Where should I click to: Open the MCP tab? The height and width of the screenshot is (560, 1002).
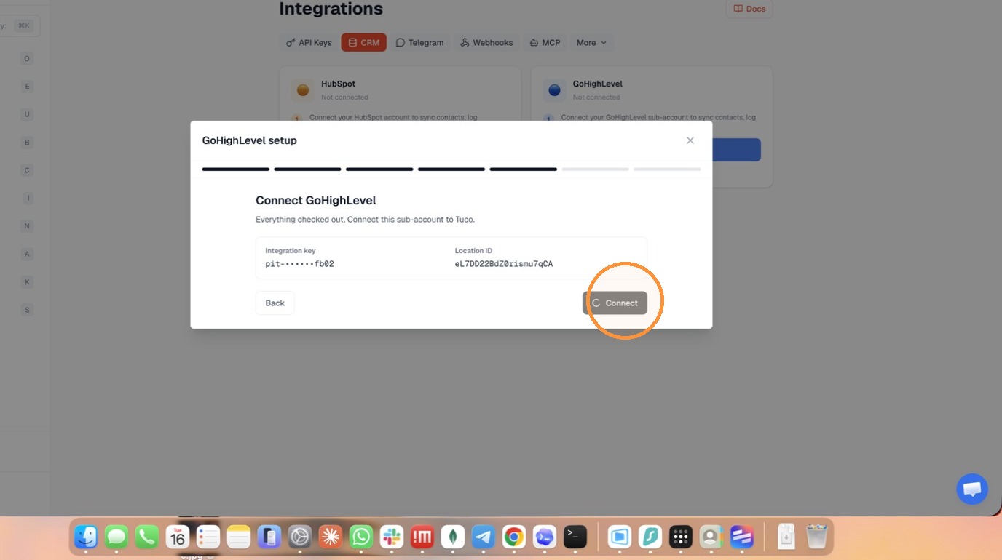(x=545, y=42)
